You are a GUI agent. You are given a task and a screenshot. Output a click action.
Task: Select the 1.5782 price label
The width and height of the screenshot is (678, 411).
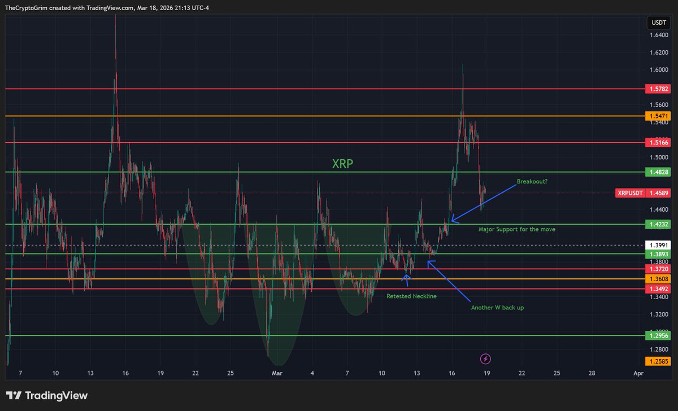point(658,89)
